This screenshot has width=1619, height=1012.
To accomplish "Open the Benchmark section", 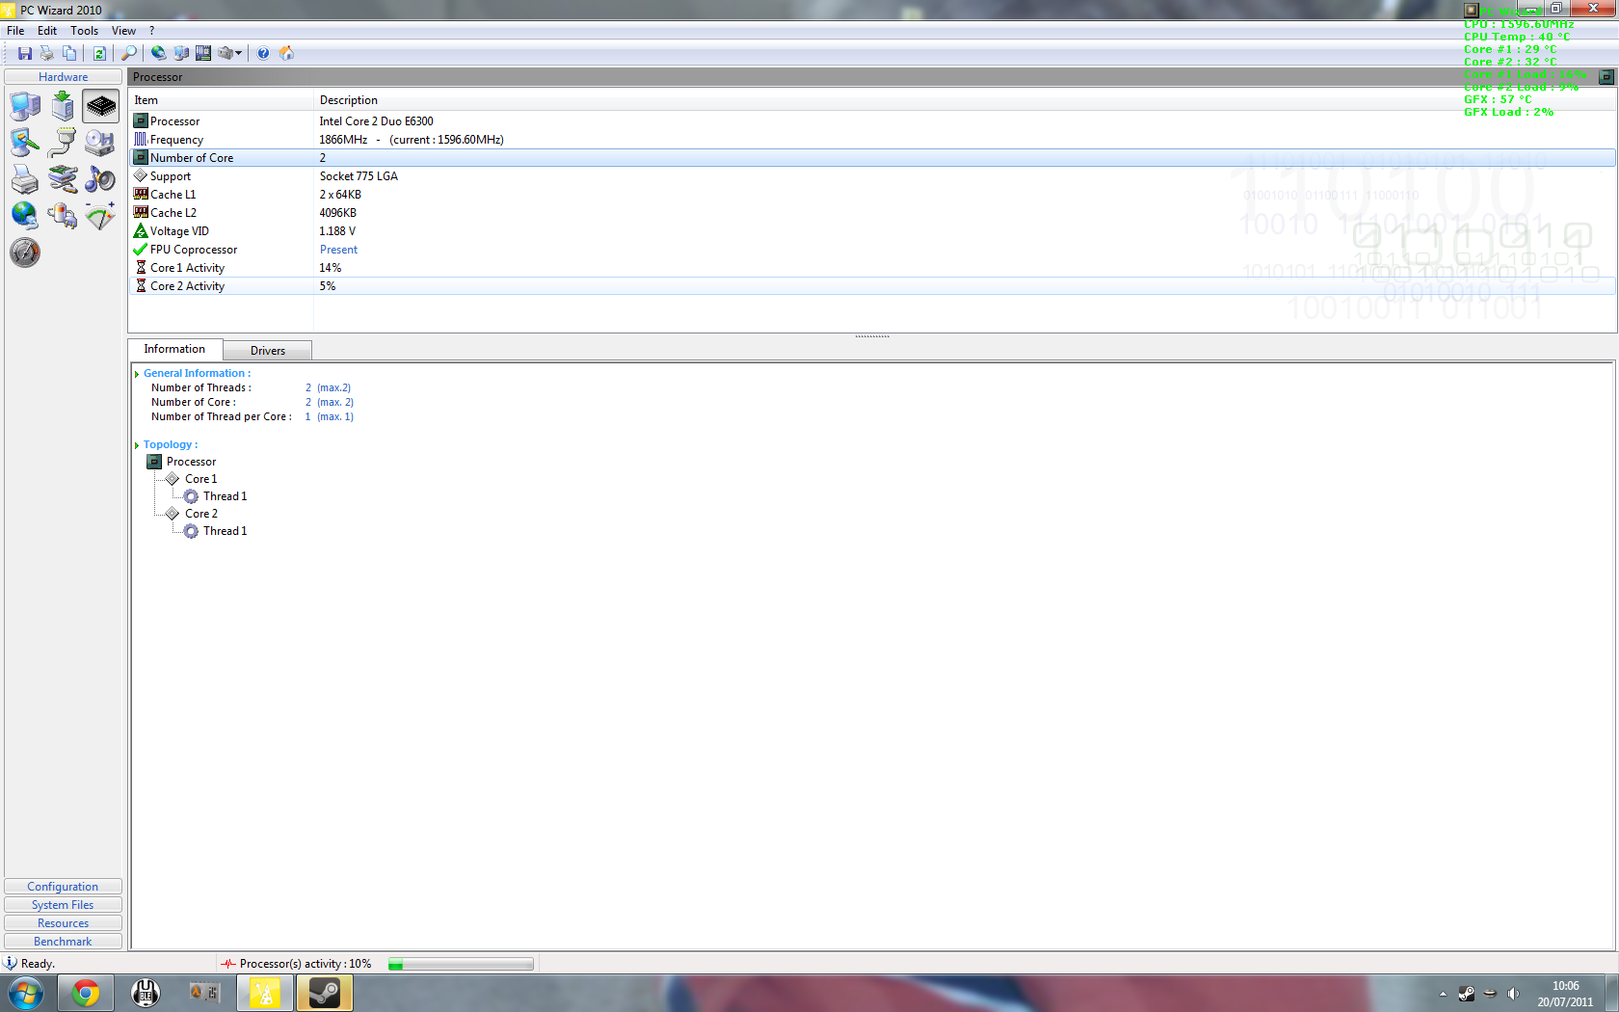I will point(63,942).
